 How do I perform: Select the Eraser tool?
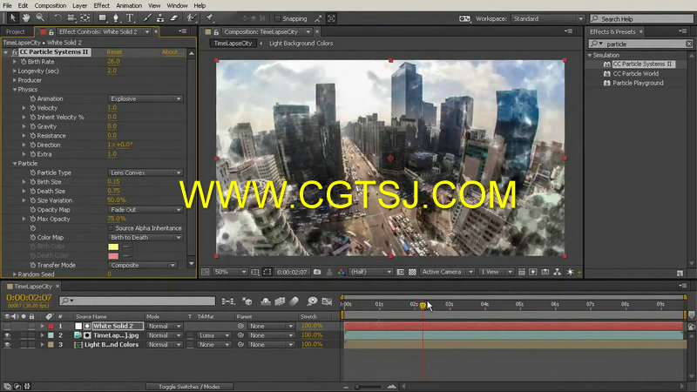click(x=174, y=18)
